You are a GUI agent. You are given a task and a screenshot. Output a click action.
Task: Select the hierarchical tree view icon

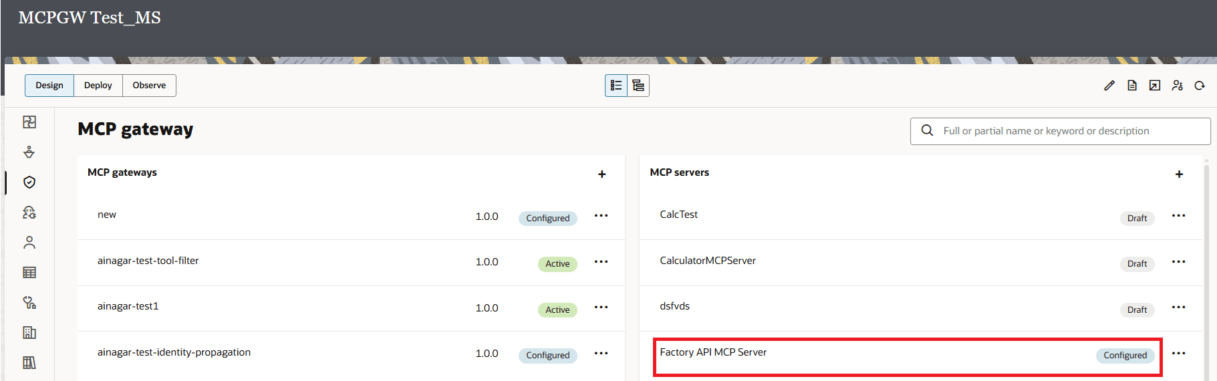638,86
